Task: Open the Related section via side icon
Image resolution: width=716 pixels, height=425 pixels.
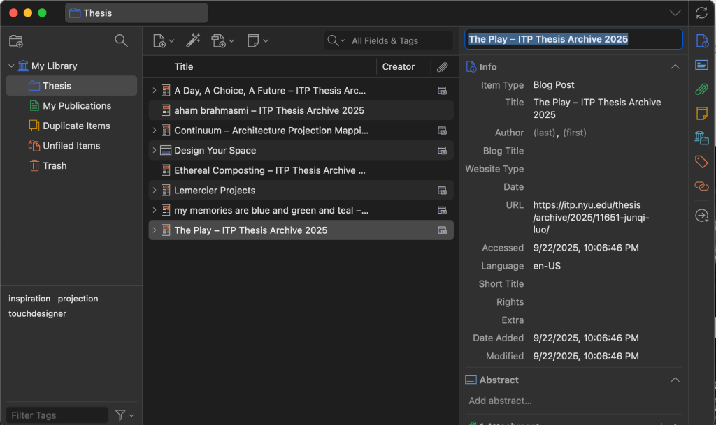Action: point(701,186)
